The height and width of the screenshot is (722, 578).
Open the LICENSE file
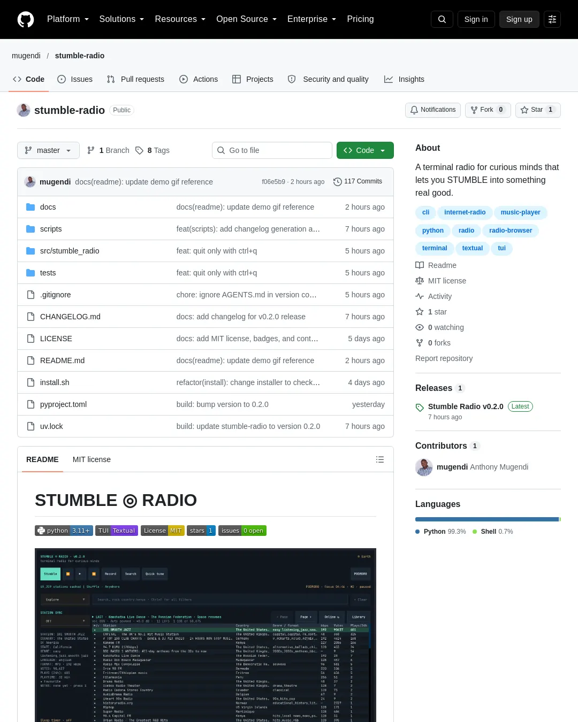click(56, 339)
